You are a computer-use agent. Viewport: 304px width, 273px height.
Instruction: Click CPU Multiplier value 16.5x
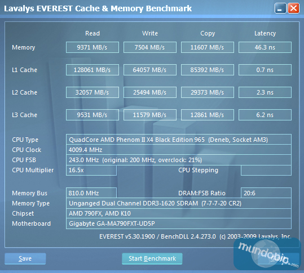pos(91,170)
